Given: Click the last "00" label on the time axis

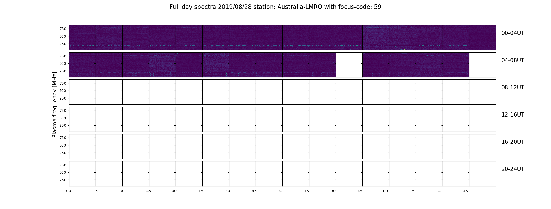Looking at the screenshot, I should pos(385,191).
